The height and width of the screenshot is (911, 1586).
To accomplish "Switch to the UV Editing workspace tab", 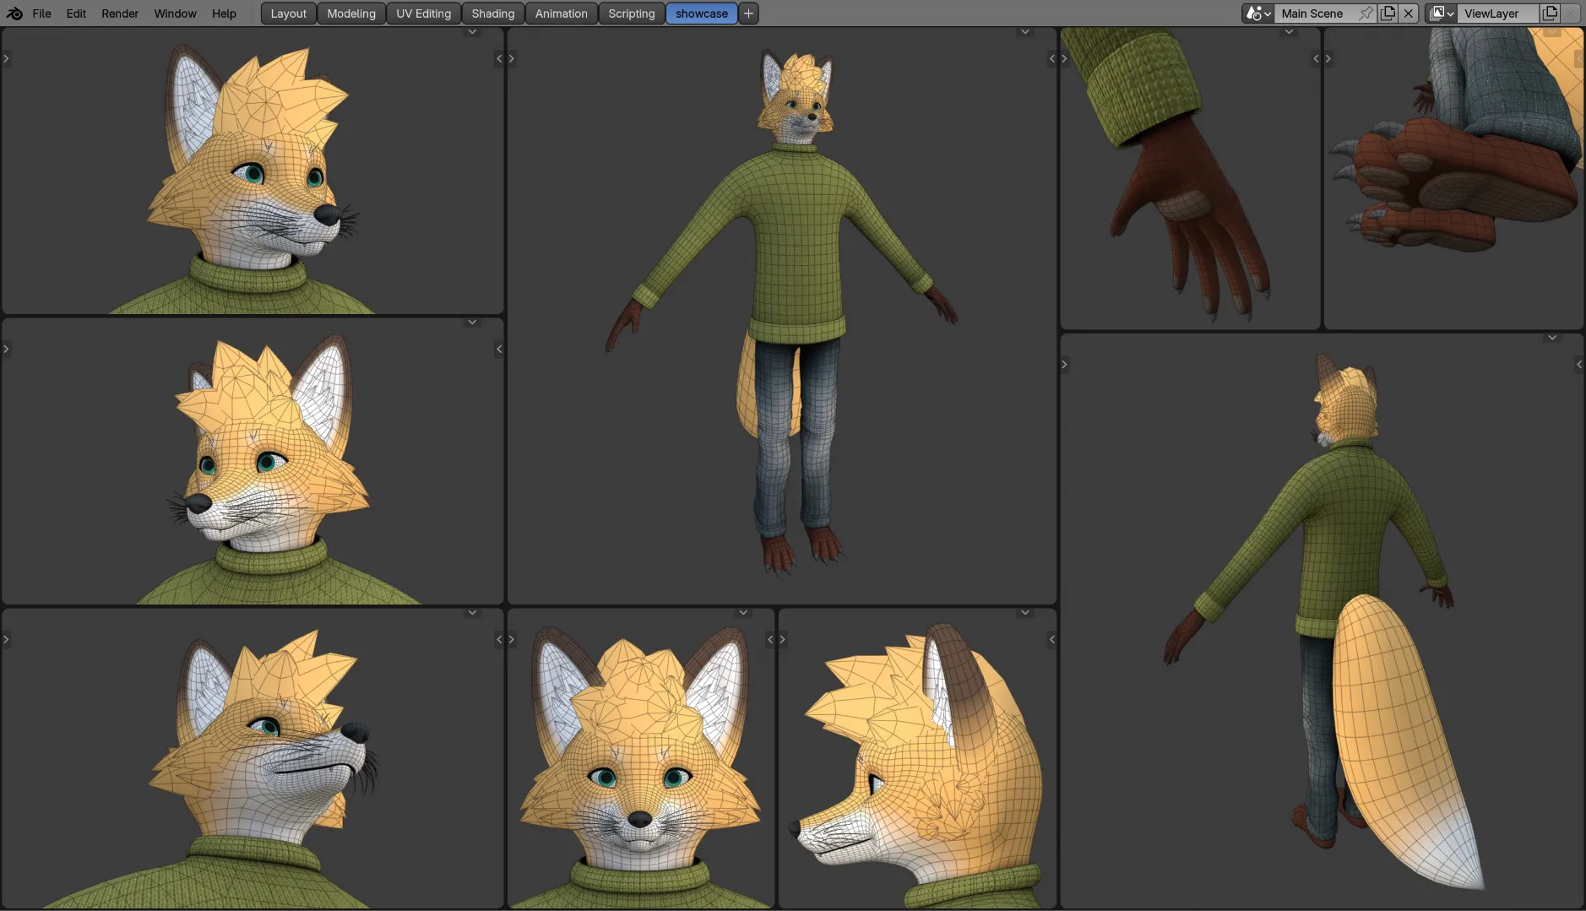I will click(x=423, y=14).
